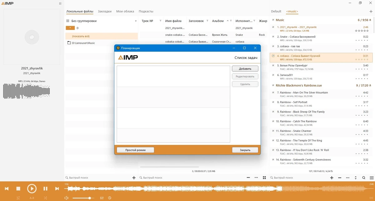The width and height of the screenshot is (375, 201).
Task: Collapse the Ritchie Blackmore's Rainbow.cue group
Action: point(370,85)
